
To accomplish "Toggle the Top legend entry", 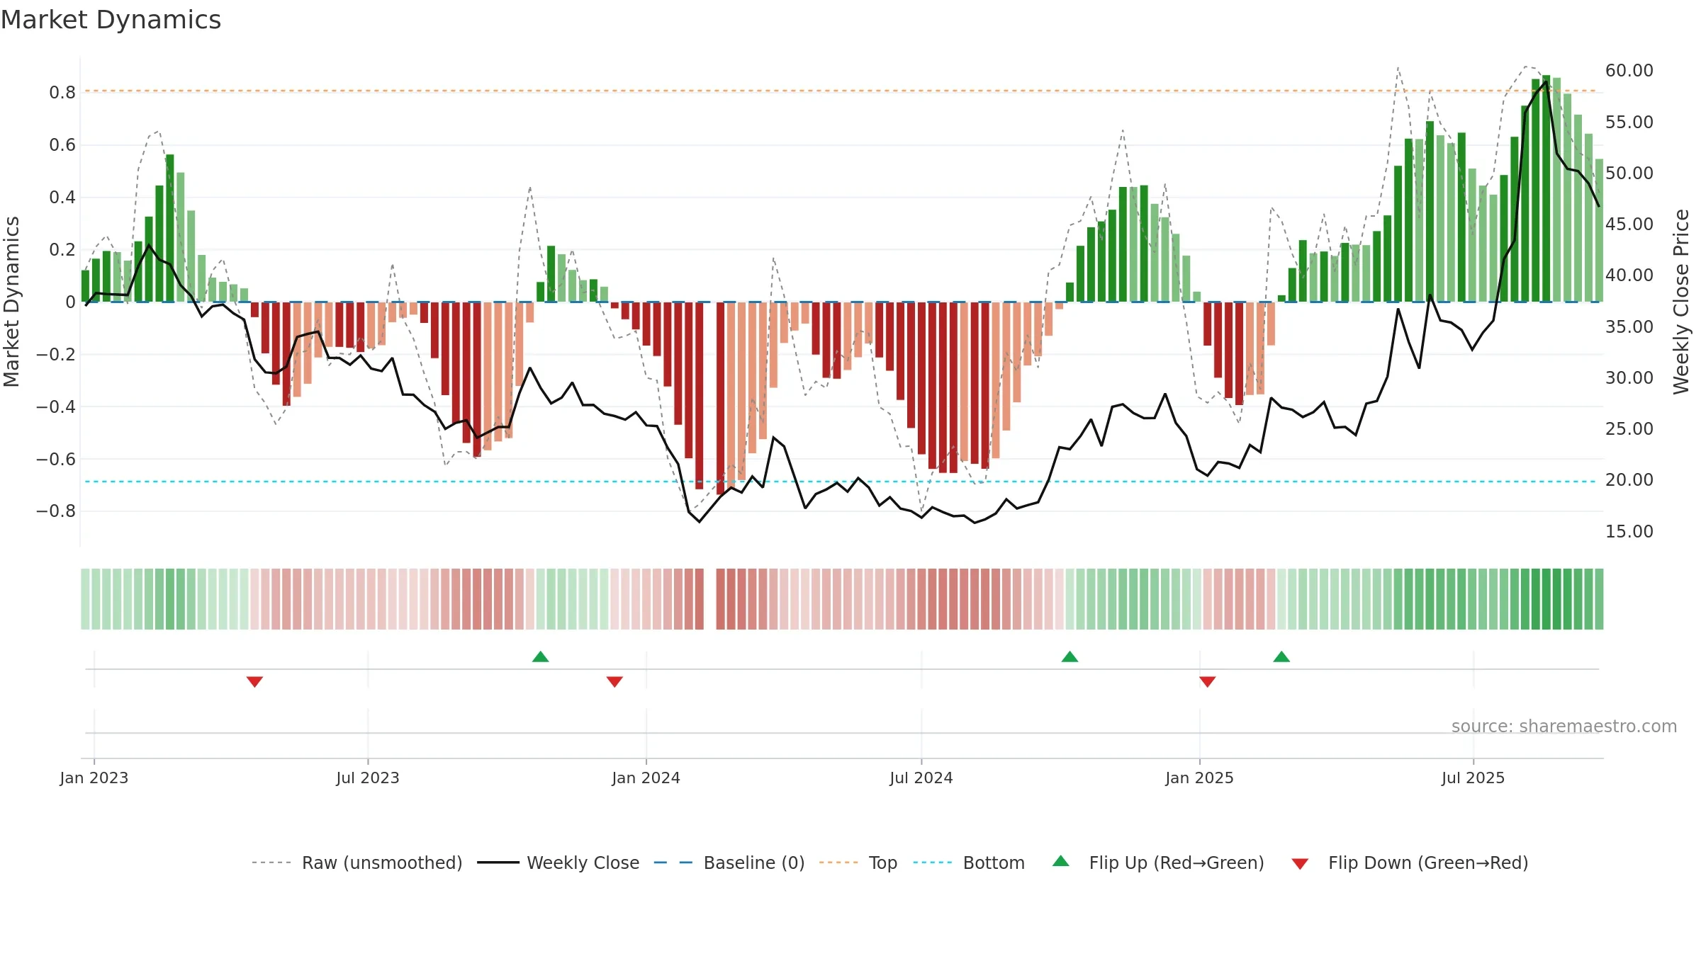I will pyautogui.click(x=858, y=863).
